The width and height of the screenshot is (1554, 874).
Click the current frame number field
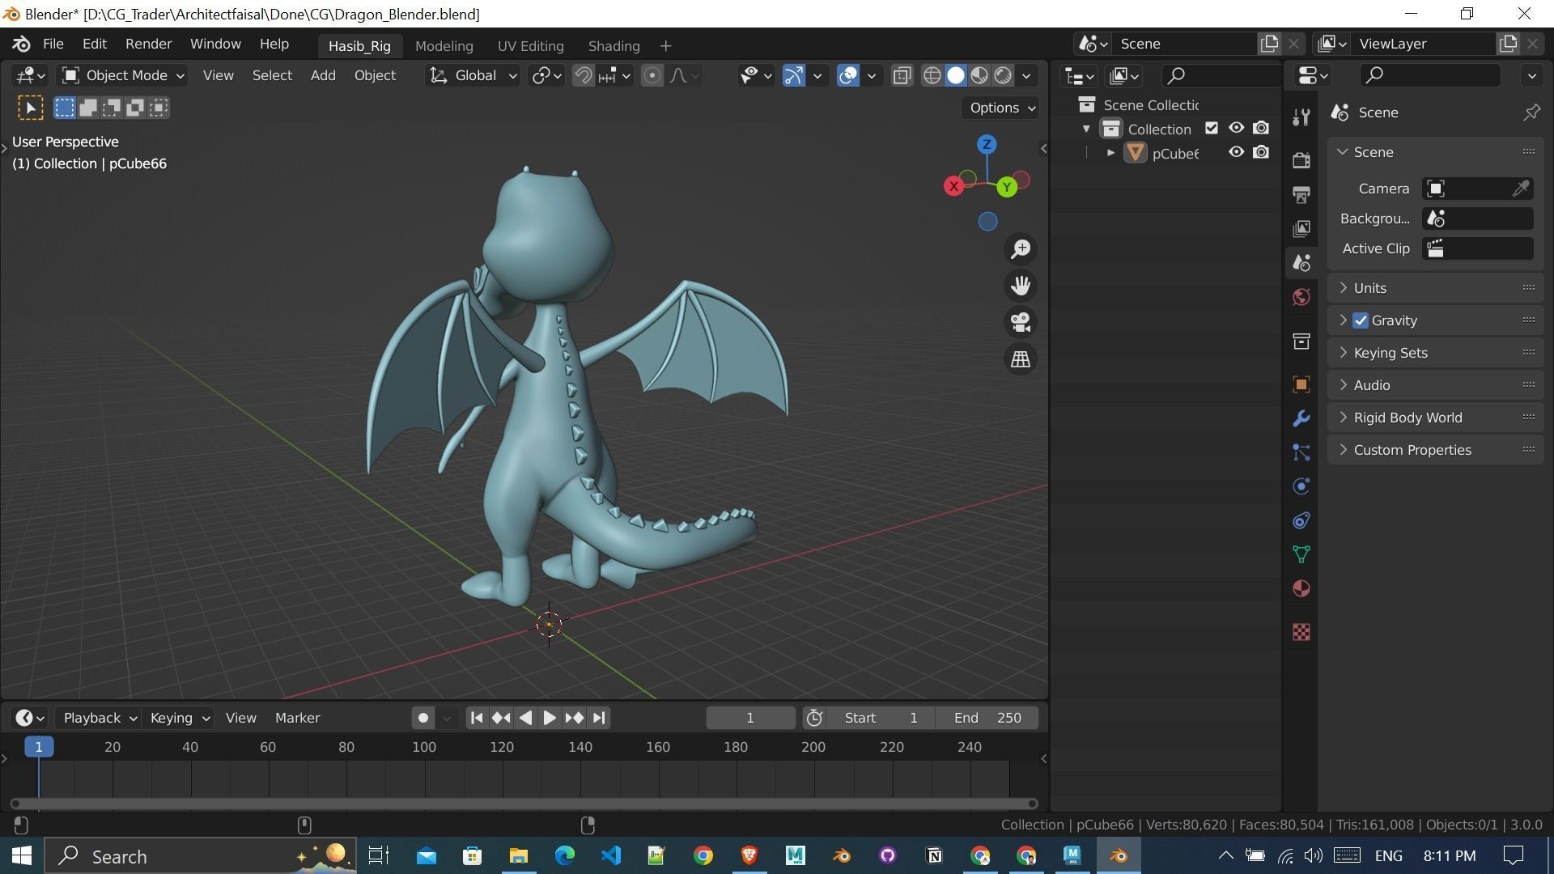tap(750, 718)
